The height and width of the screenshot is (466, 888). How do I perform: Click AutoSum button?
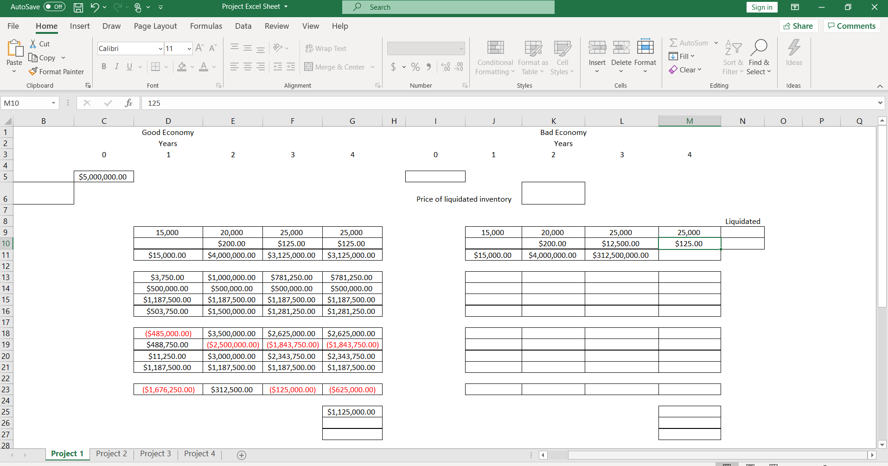pyautogui.click(x=689, y=43)
